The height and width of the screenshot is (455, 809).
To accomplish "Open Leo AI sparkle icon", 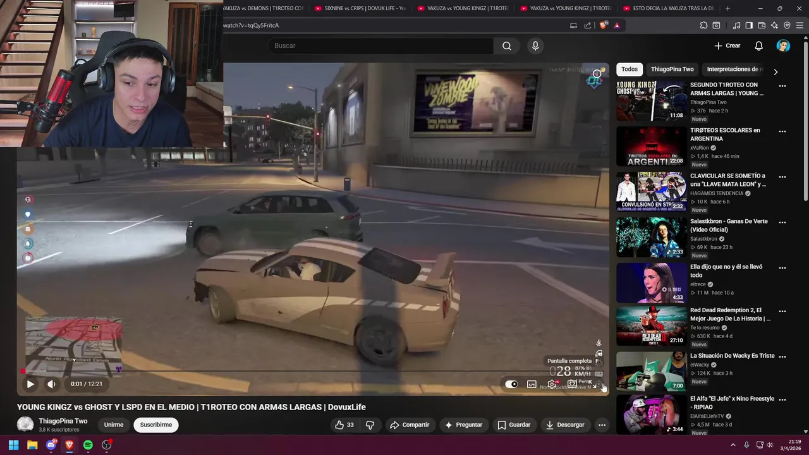I will 774,25.
